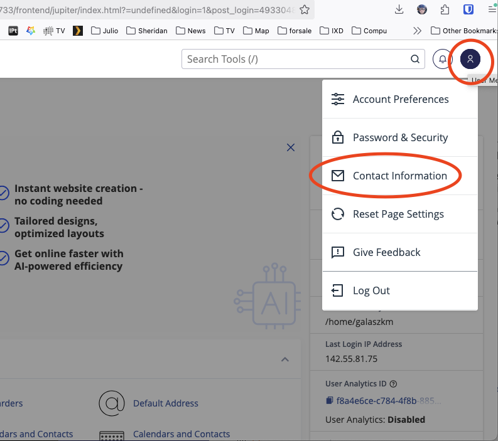Collapse the section with chevron arrow
498x441 pixels.
pos(284,359)
